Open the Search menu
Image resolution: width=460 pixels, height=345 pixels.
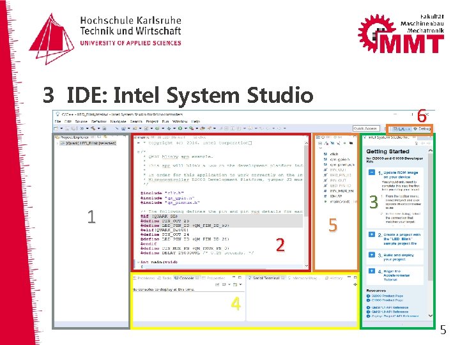[x=136, y=121]
